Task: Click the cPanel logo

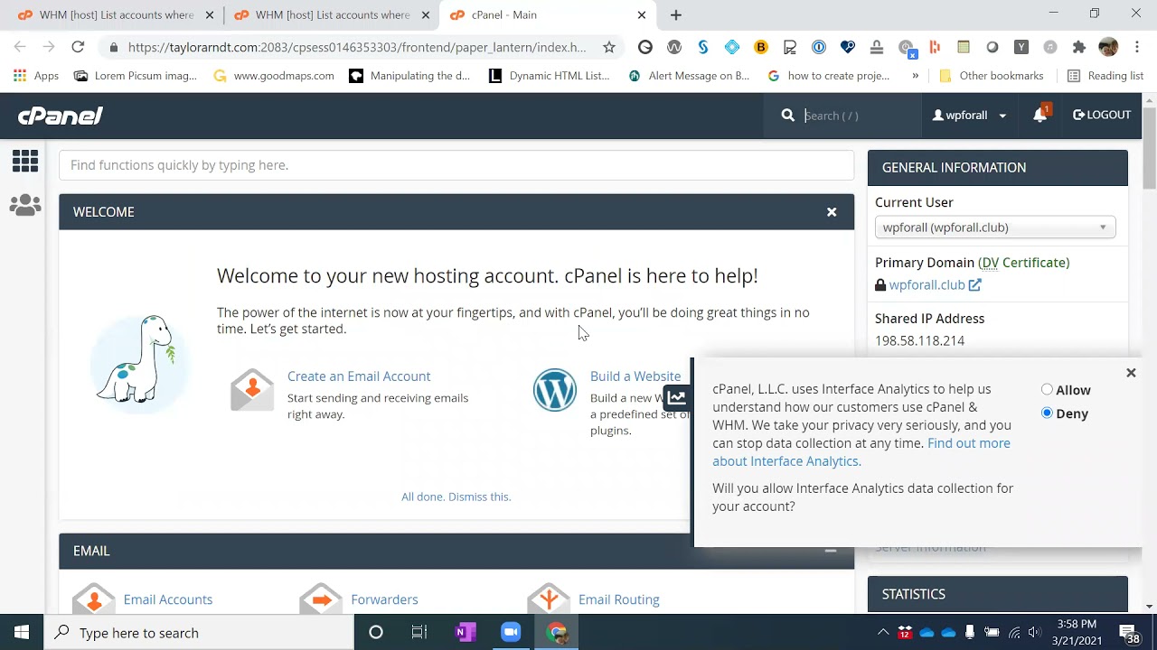Action: (x=61, y=116)
